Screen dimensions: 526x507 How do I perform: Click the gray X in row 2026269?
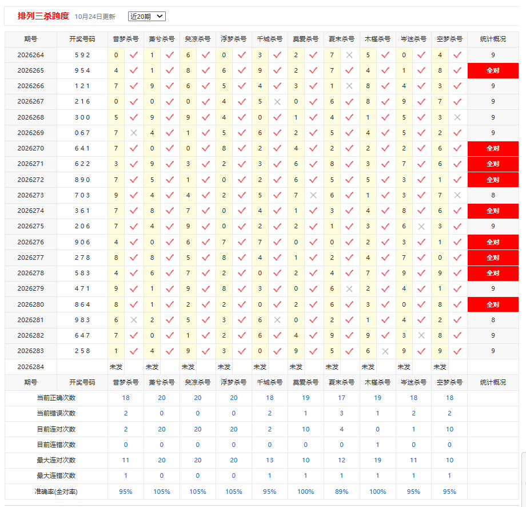134,133
